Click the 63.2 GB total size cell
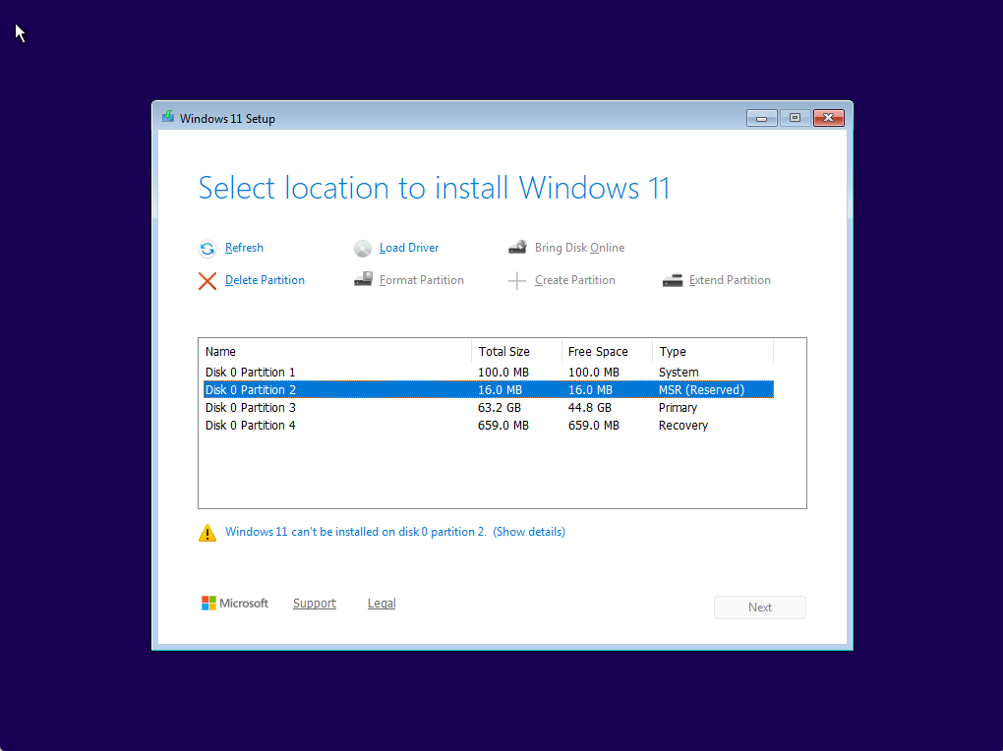 pyautogui.click(x=500, y=408)
